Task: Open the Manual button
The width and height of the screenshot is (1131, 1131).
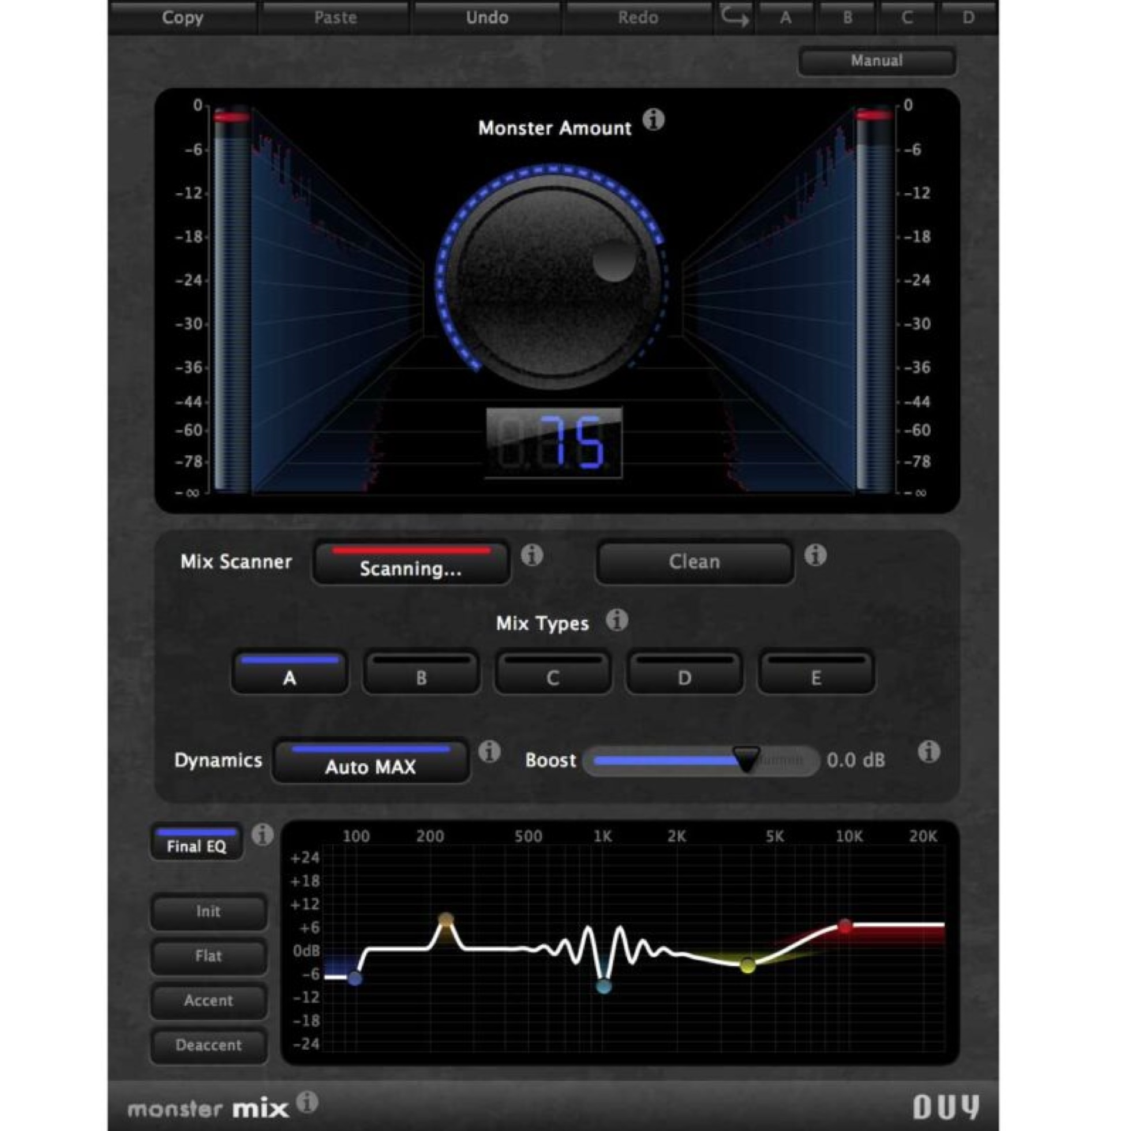Action: coord(877,61)
